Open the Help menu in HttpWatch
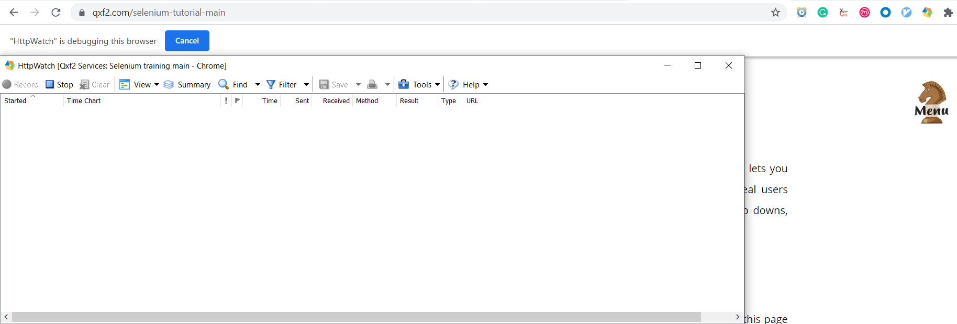The width and height of the screenshot is (957, 324). pos(464,84)
